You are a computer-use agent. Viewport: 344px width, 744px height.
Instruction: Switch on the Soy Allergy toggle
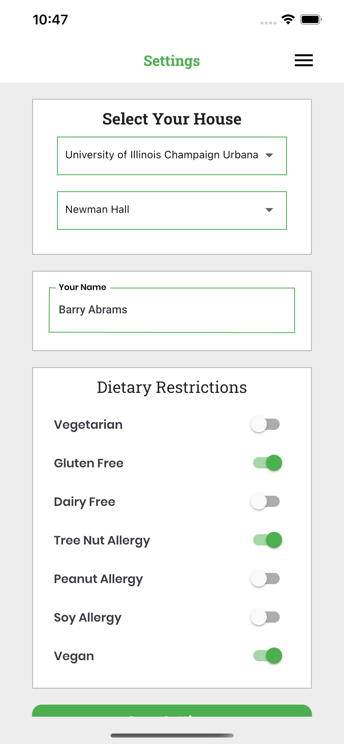tap(265, 617)
